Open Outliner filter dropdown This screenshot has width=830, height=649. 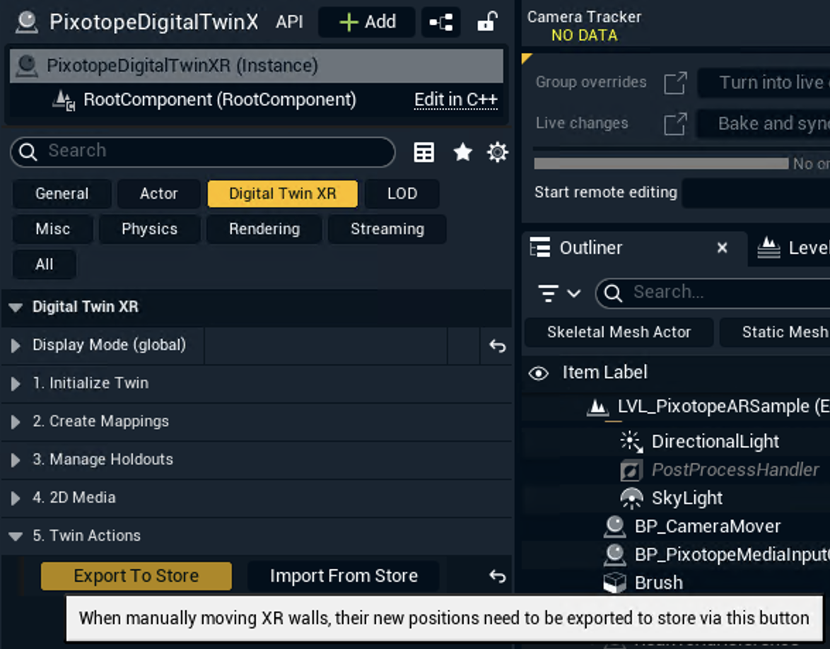(559, 293)
